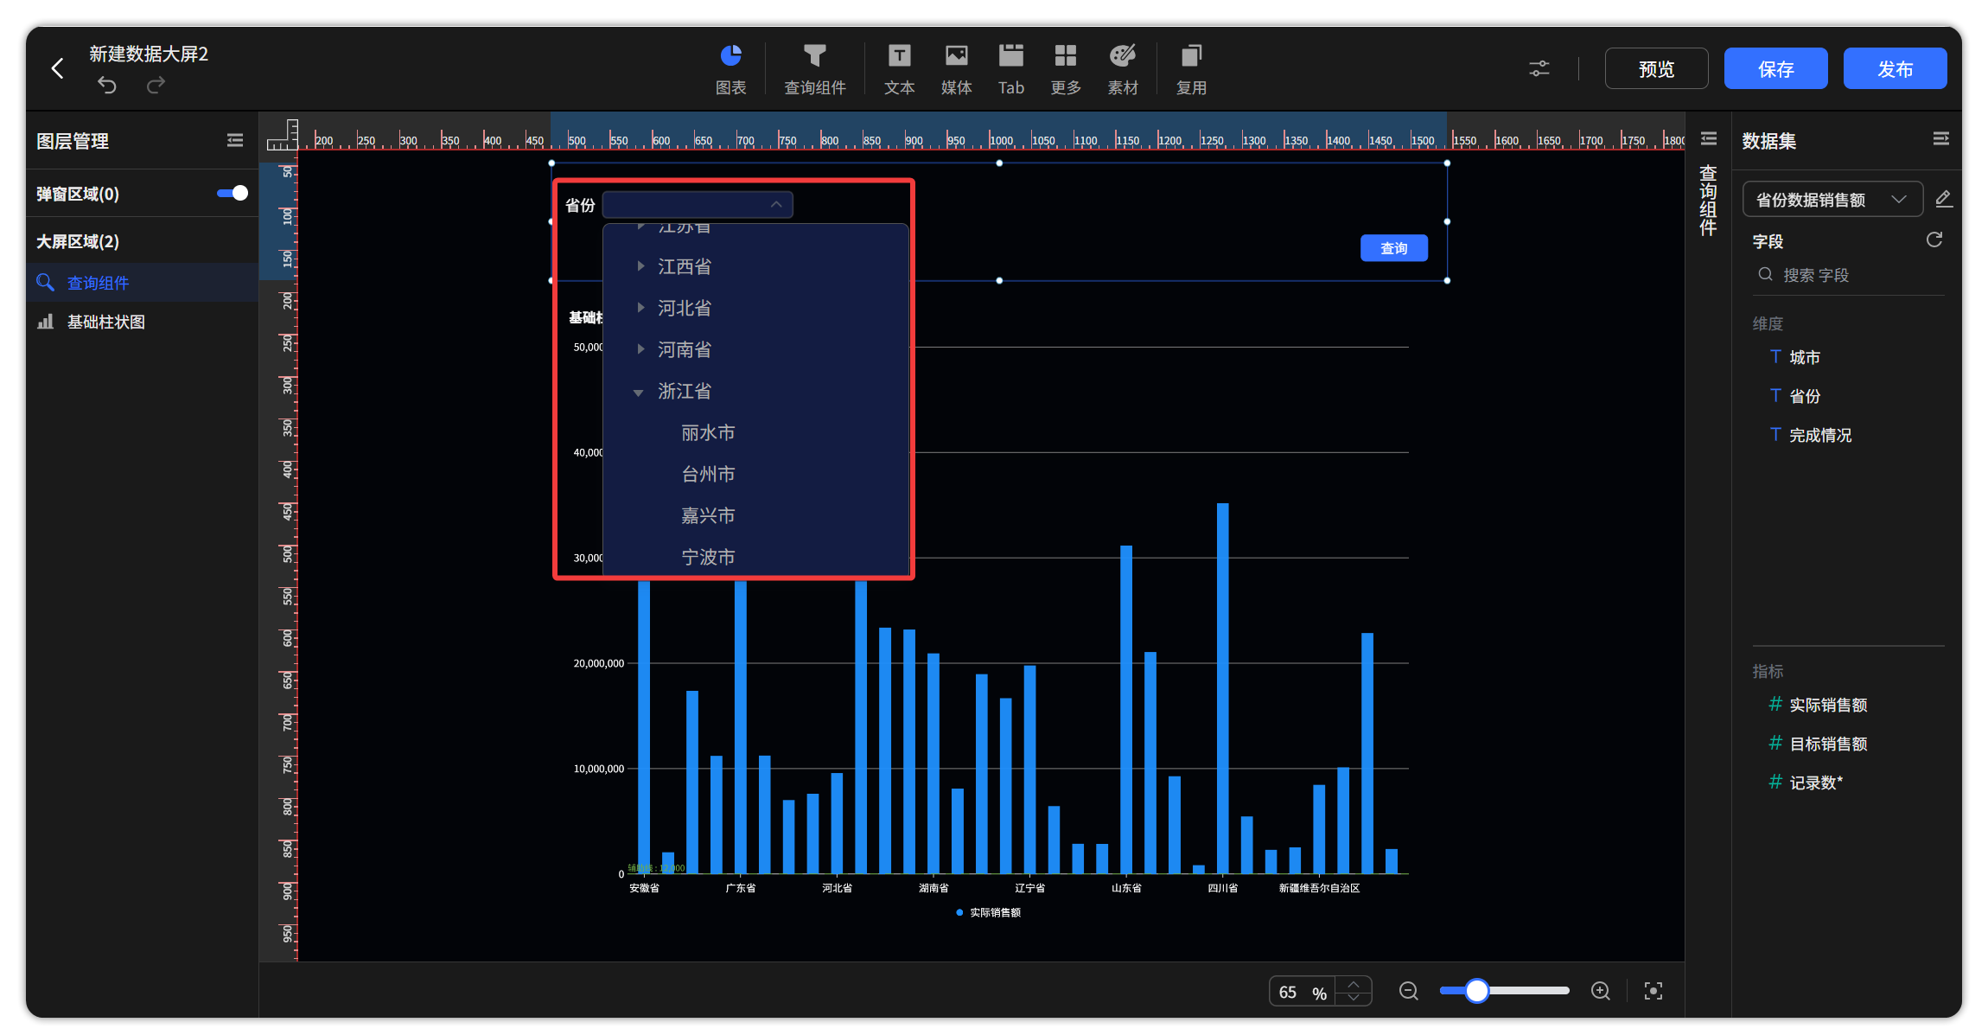
Task: Collapse the 图层管理 panel
Action: coord(235,140)
